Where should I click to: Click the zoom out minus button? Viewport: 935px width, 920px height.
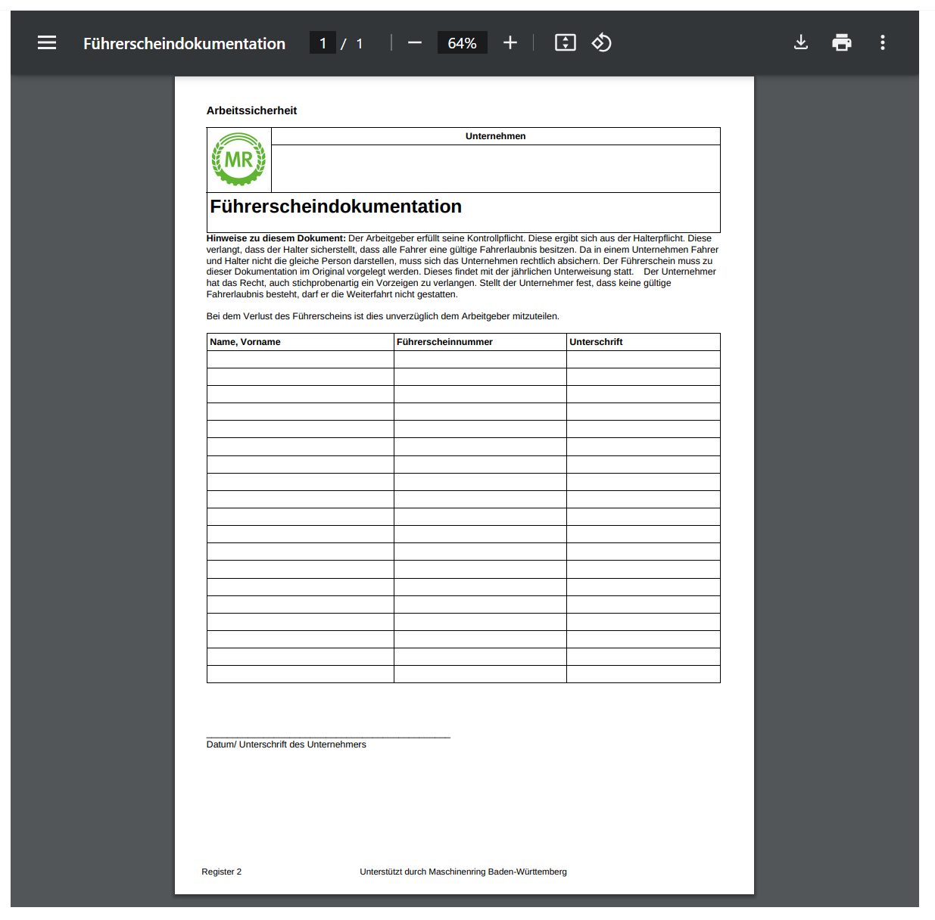point(414,43)
